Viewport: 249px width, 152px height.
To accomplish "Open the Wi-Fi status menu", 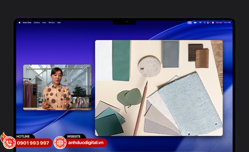I will click(x=200, y=23).
